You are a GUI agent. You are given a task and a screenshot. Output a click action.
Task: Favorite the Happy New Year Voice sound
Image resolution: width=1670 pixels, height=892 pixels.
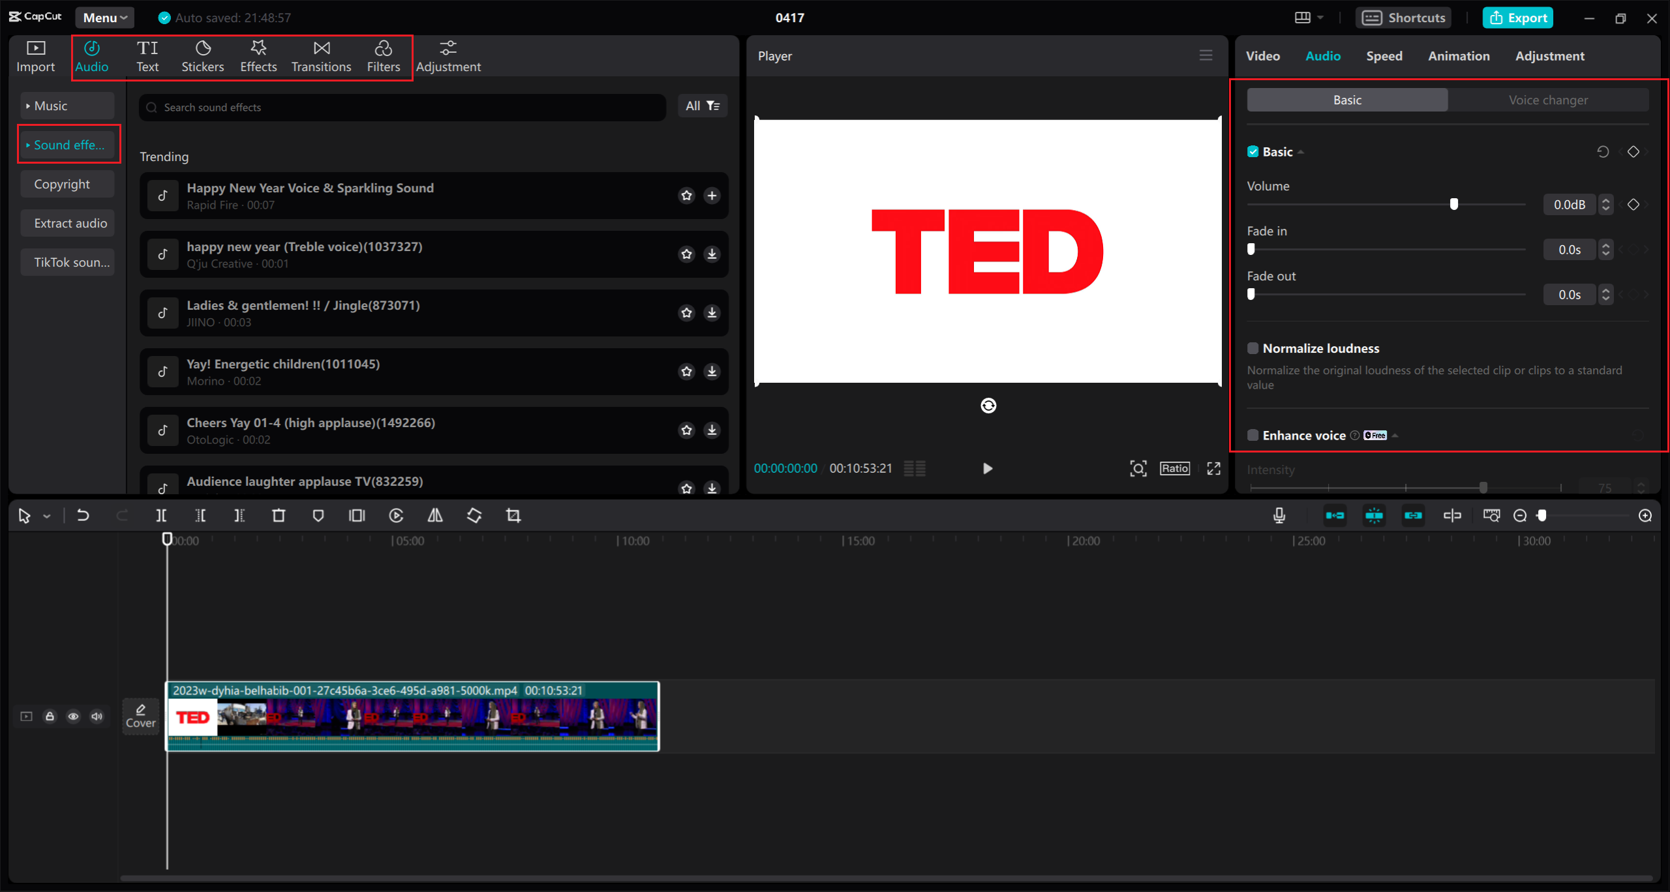coord(686,196)
